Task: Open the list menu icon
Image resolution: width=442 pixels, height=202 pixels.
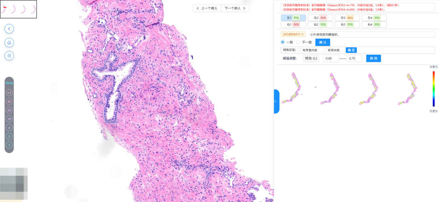Action: (x=9, y=55)
